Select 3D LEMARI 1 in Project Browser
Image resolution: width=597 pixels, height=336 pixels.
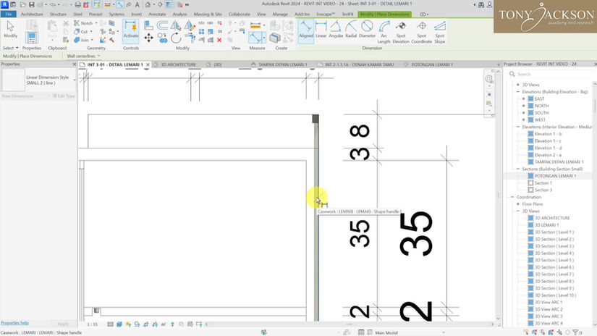pos(546,224)
